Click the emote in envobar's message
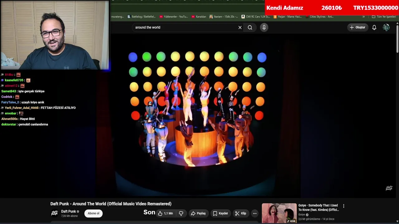Image resolution: width=399 pixels, height=224 pixels. [21, 114]
